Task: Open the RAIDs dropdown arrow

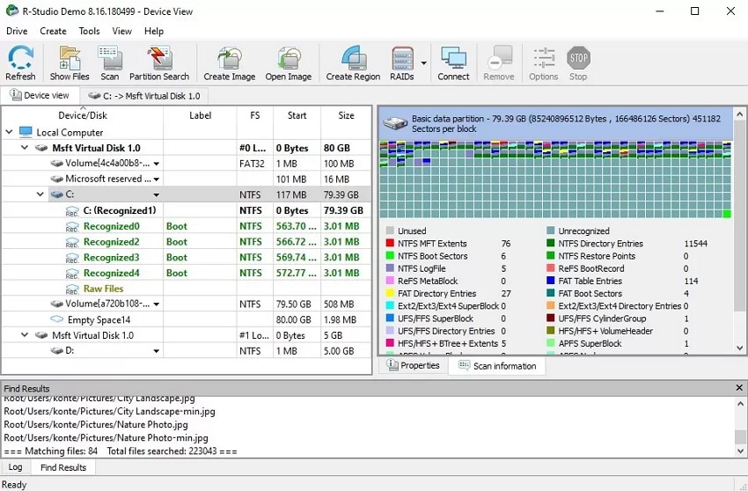Action: [x=423, y=63]
